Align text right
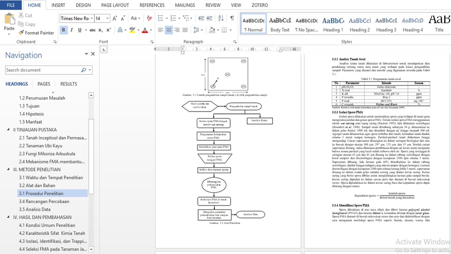The image size is (451, 254). 177,30
